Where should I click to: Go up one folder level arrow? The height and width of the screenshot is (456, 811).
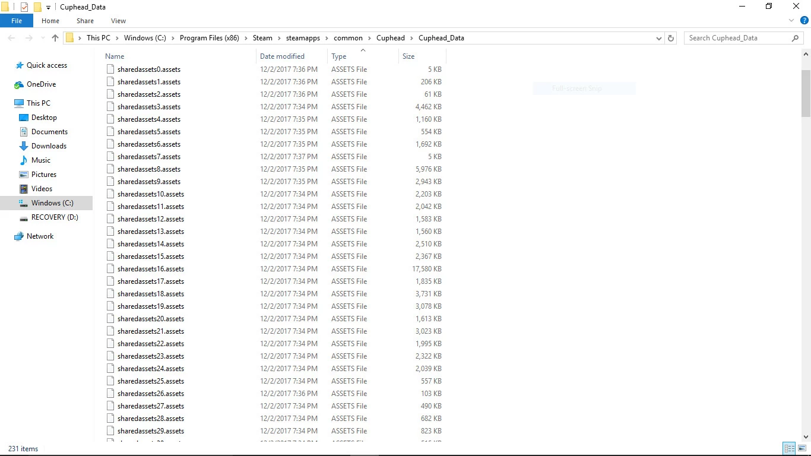tap(55, 38)
